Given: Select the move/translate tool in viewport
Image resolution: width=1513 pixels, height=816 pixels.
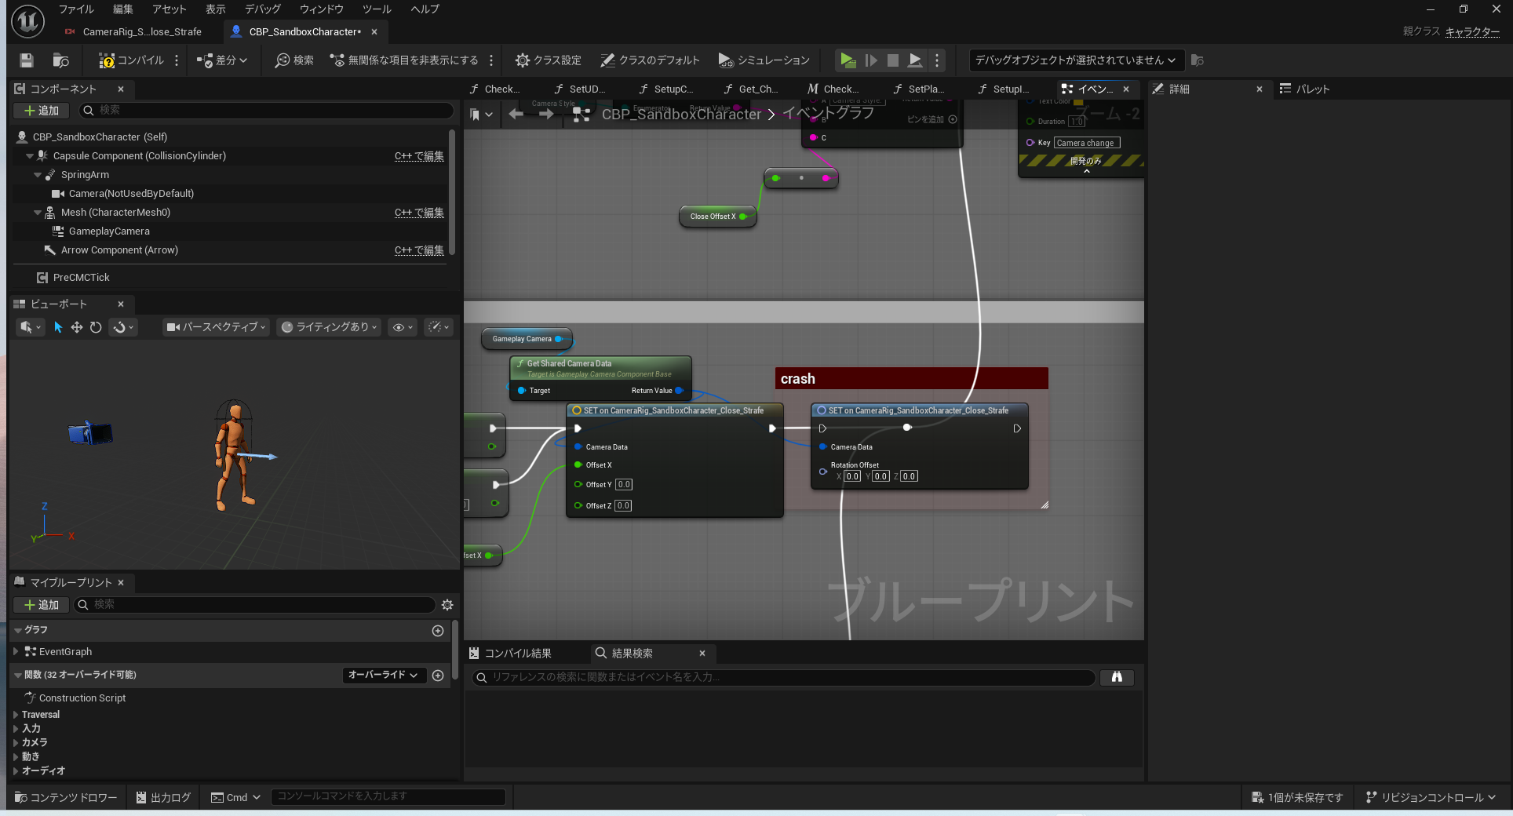Looking at the screenshot, I should [77, 327].
